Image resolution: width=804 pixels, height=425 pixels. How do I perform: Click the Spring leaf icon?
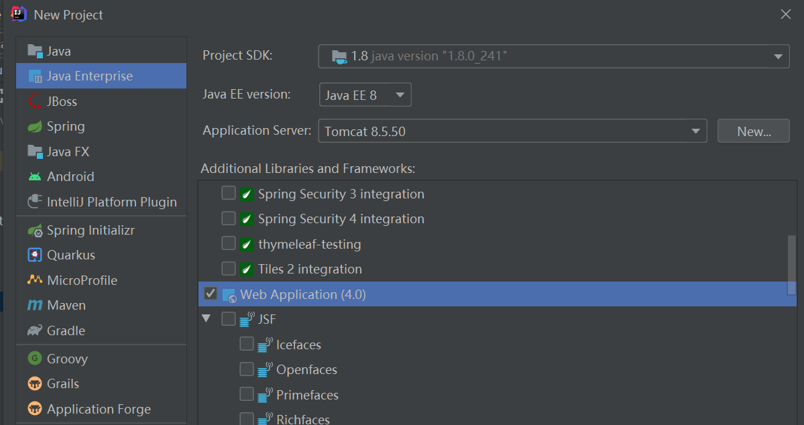(x=35, y=126)
